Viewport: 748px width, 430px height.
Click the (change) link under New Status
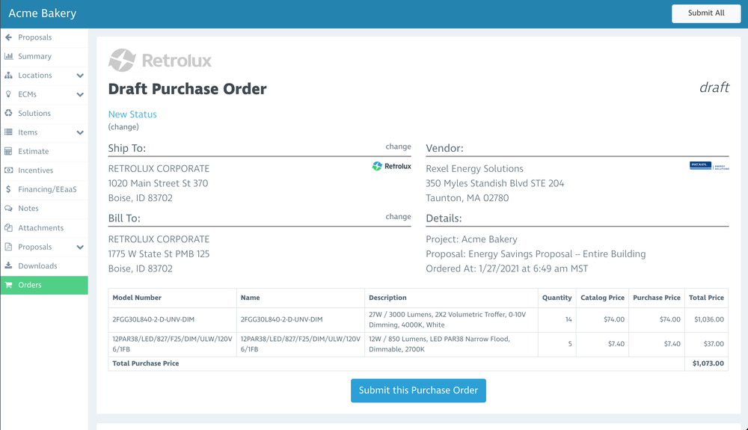click(x=123, y=127)
